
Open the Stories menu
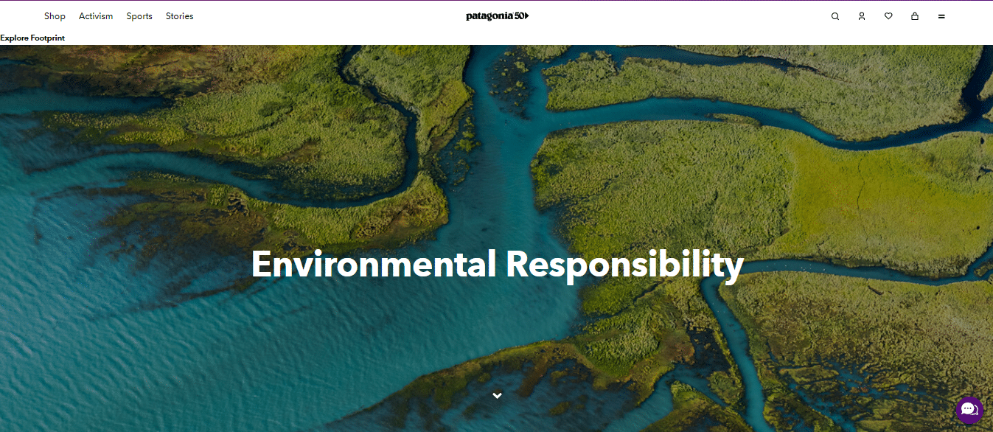point(180,16)
